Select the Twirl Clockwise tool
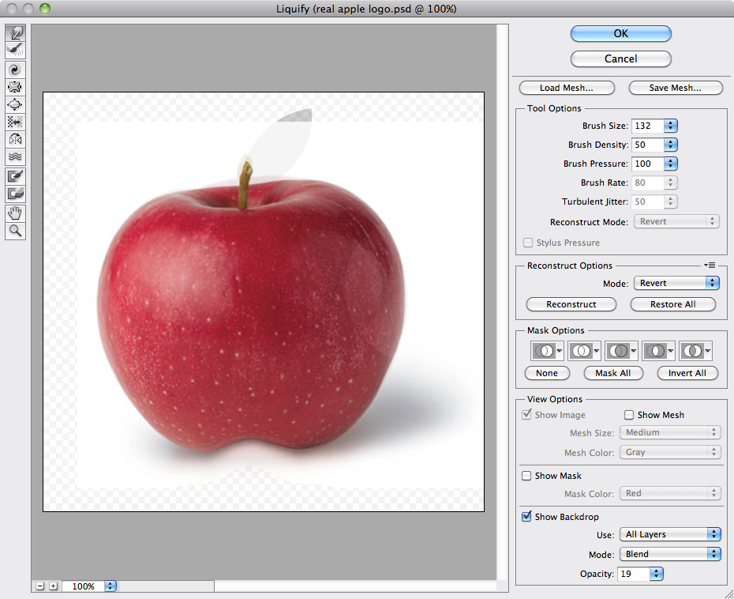Viewport: 734px width, 599px height. (15, 70)
